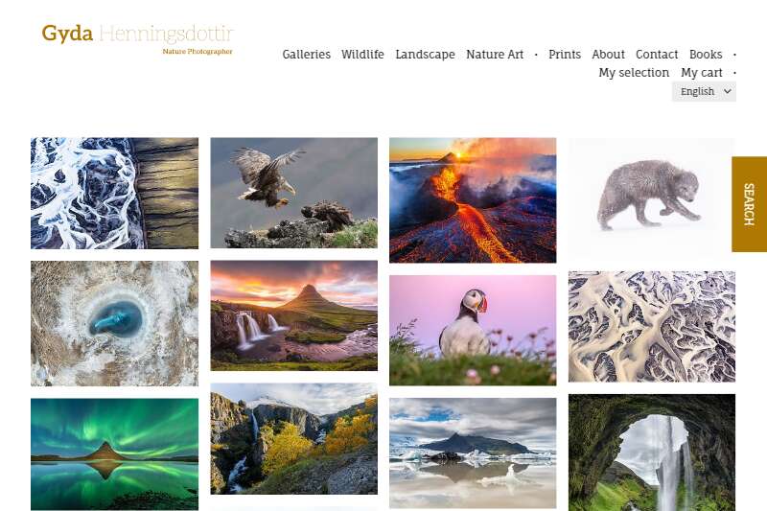View My selection

[x=634, y=72]
